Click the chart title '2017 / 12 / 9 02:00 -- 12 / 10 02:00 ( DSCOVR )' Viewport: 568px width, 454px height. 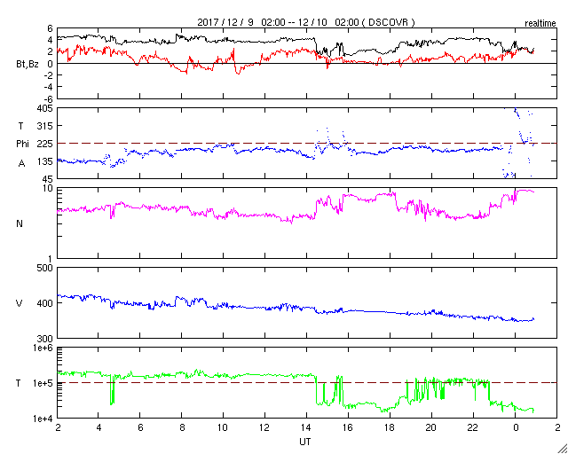click(306, 22)
